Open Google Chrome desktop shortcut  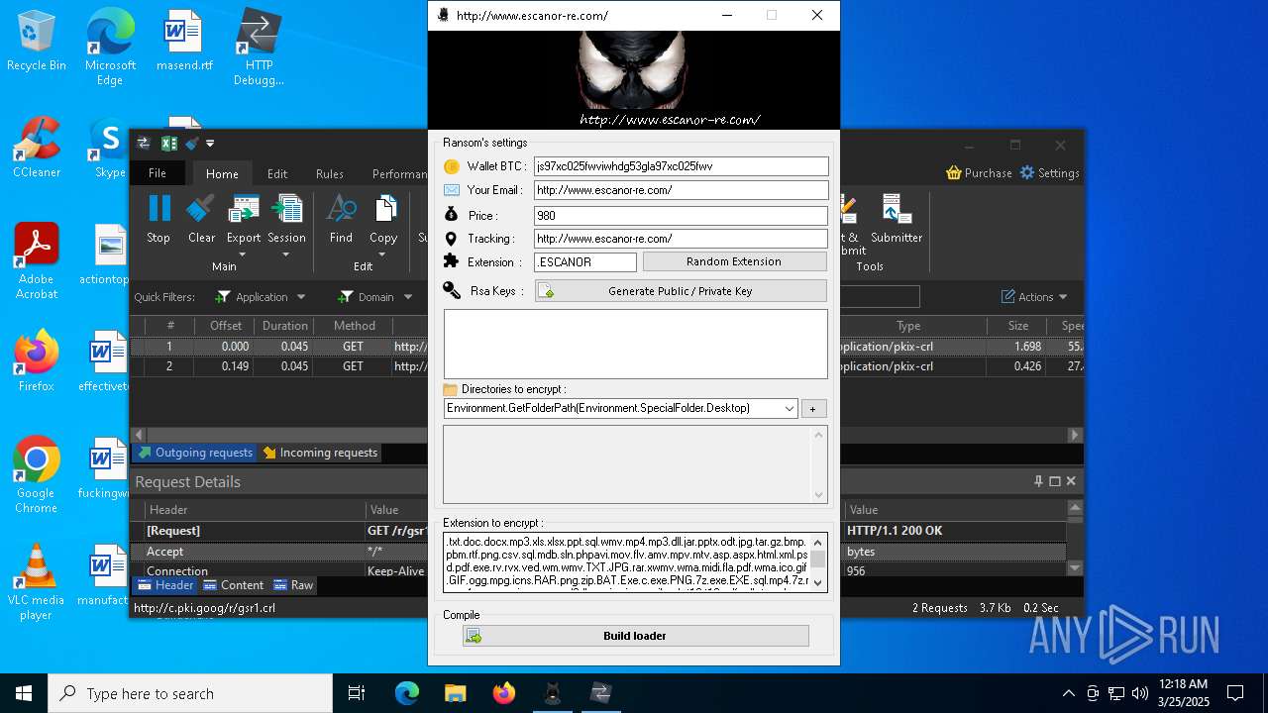pyautogui.click(x=37, y=475)
